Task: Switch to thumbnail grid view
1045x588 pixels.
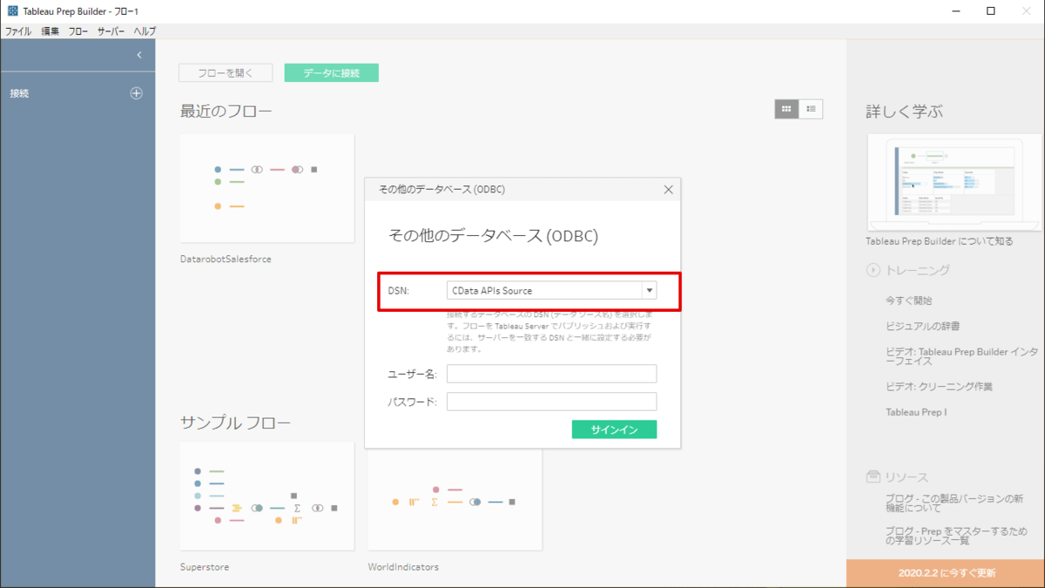Action: 786,109
